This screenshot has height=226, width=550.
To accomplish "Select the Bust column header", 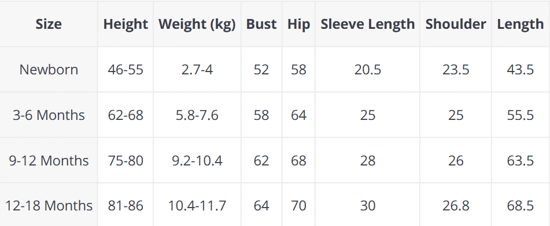I will coord(261,24).
